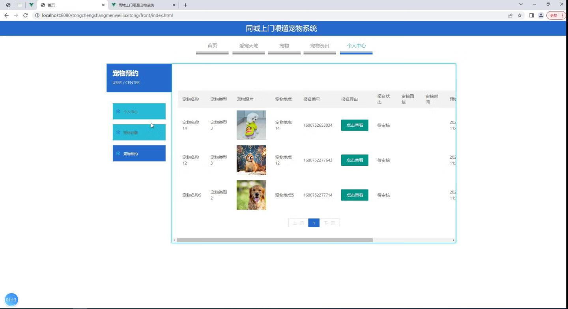This screenshot has width=568, height=309.
Task: Bookmark this page with the star icon
Action: point(520,15)
